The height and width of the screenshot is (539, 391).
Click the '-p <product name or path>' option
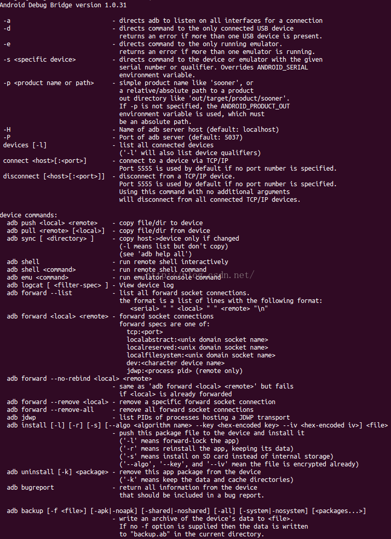point(48,83)
